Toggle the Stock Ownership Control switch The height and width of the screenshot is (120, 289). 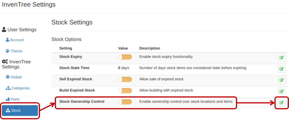(x=125, y=102)
